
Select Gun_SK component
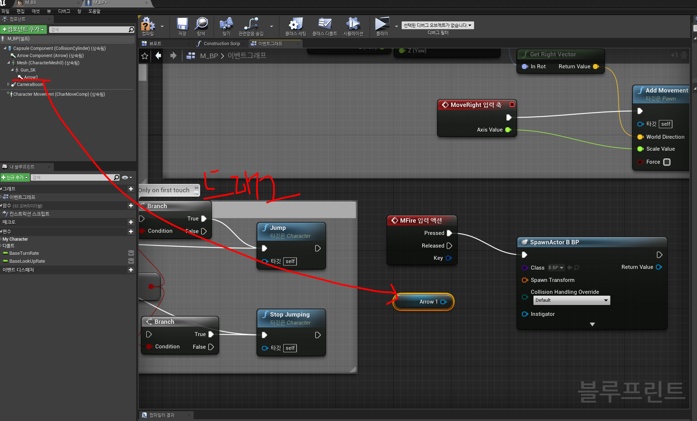tap(28, 70)
